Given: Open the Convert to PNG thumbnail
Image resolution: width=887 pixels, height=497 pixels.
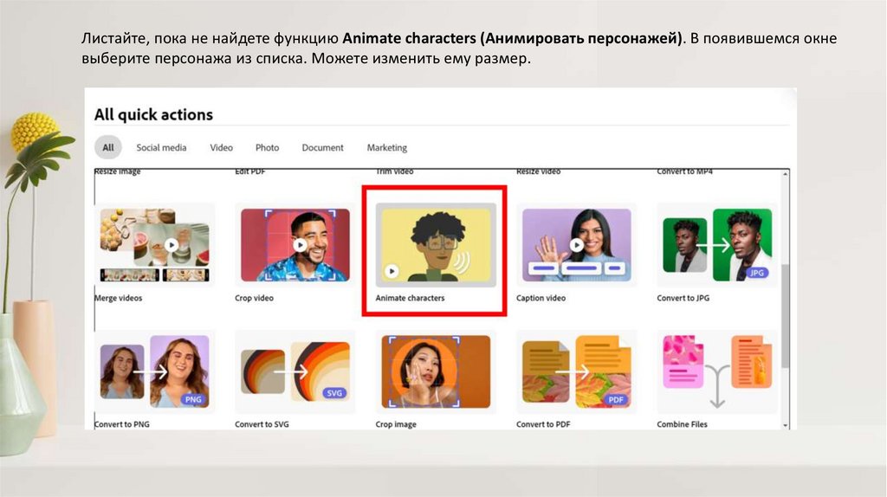Looking at the screenshot, I should coord(154,371).
